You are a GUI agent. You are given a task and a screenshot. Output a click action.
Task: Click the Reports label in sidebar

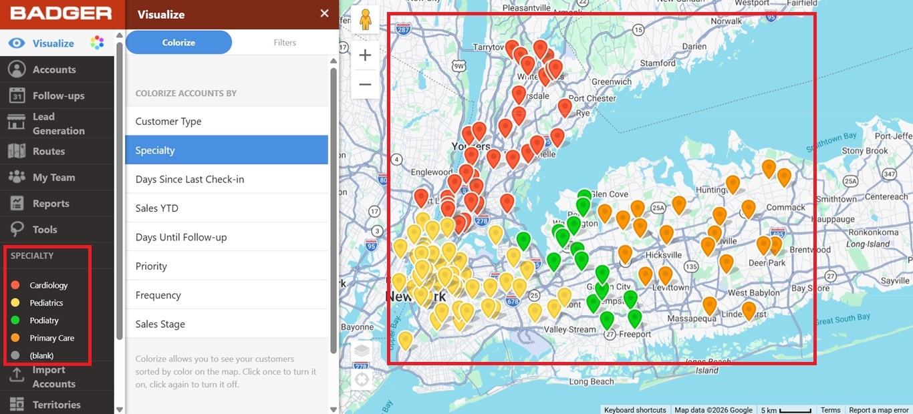click(x=51, y=203)
